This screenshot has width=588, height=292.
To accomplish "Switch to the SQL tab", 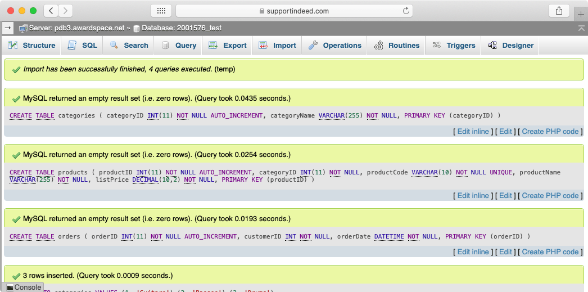I will pos(83,46).
